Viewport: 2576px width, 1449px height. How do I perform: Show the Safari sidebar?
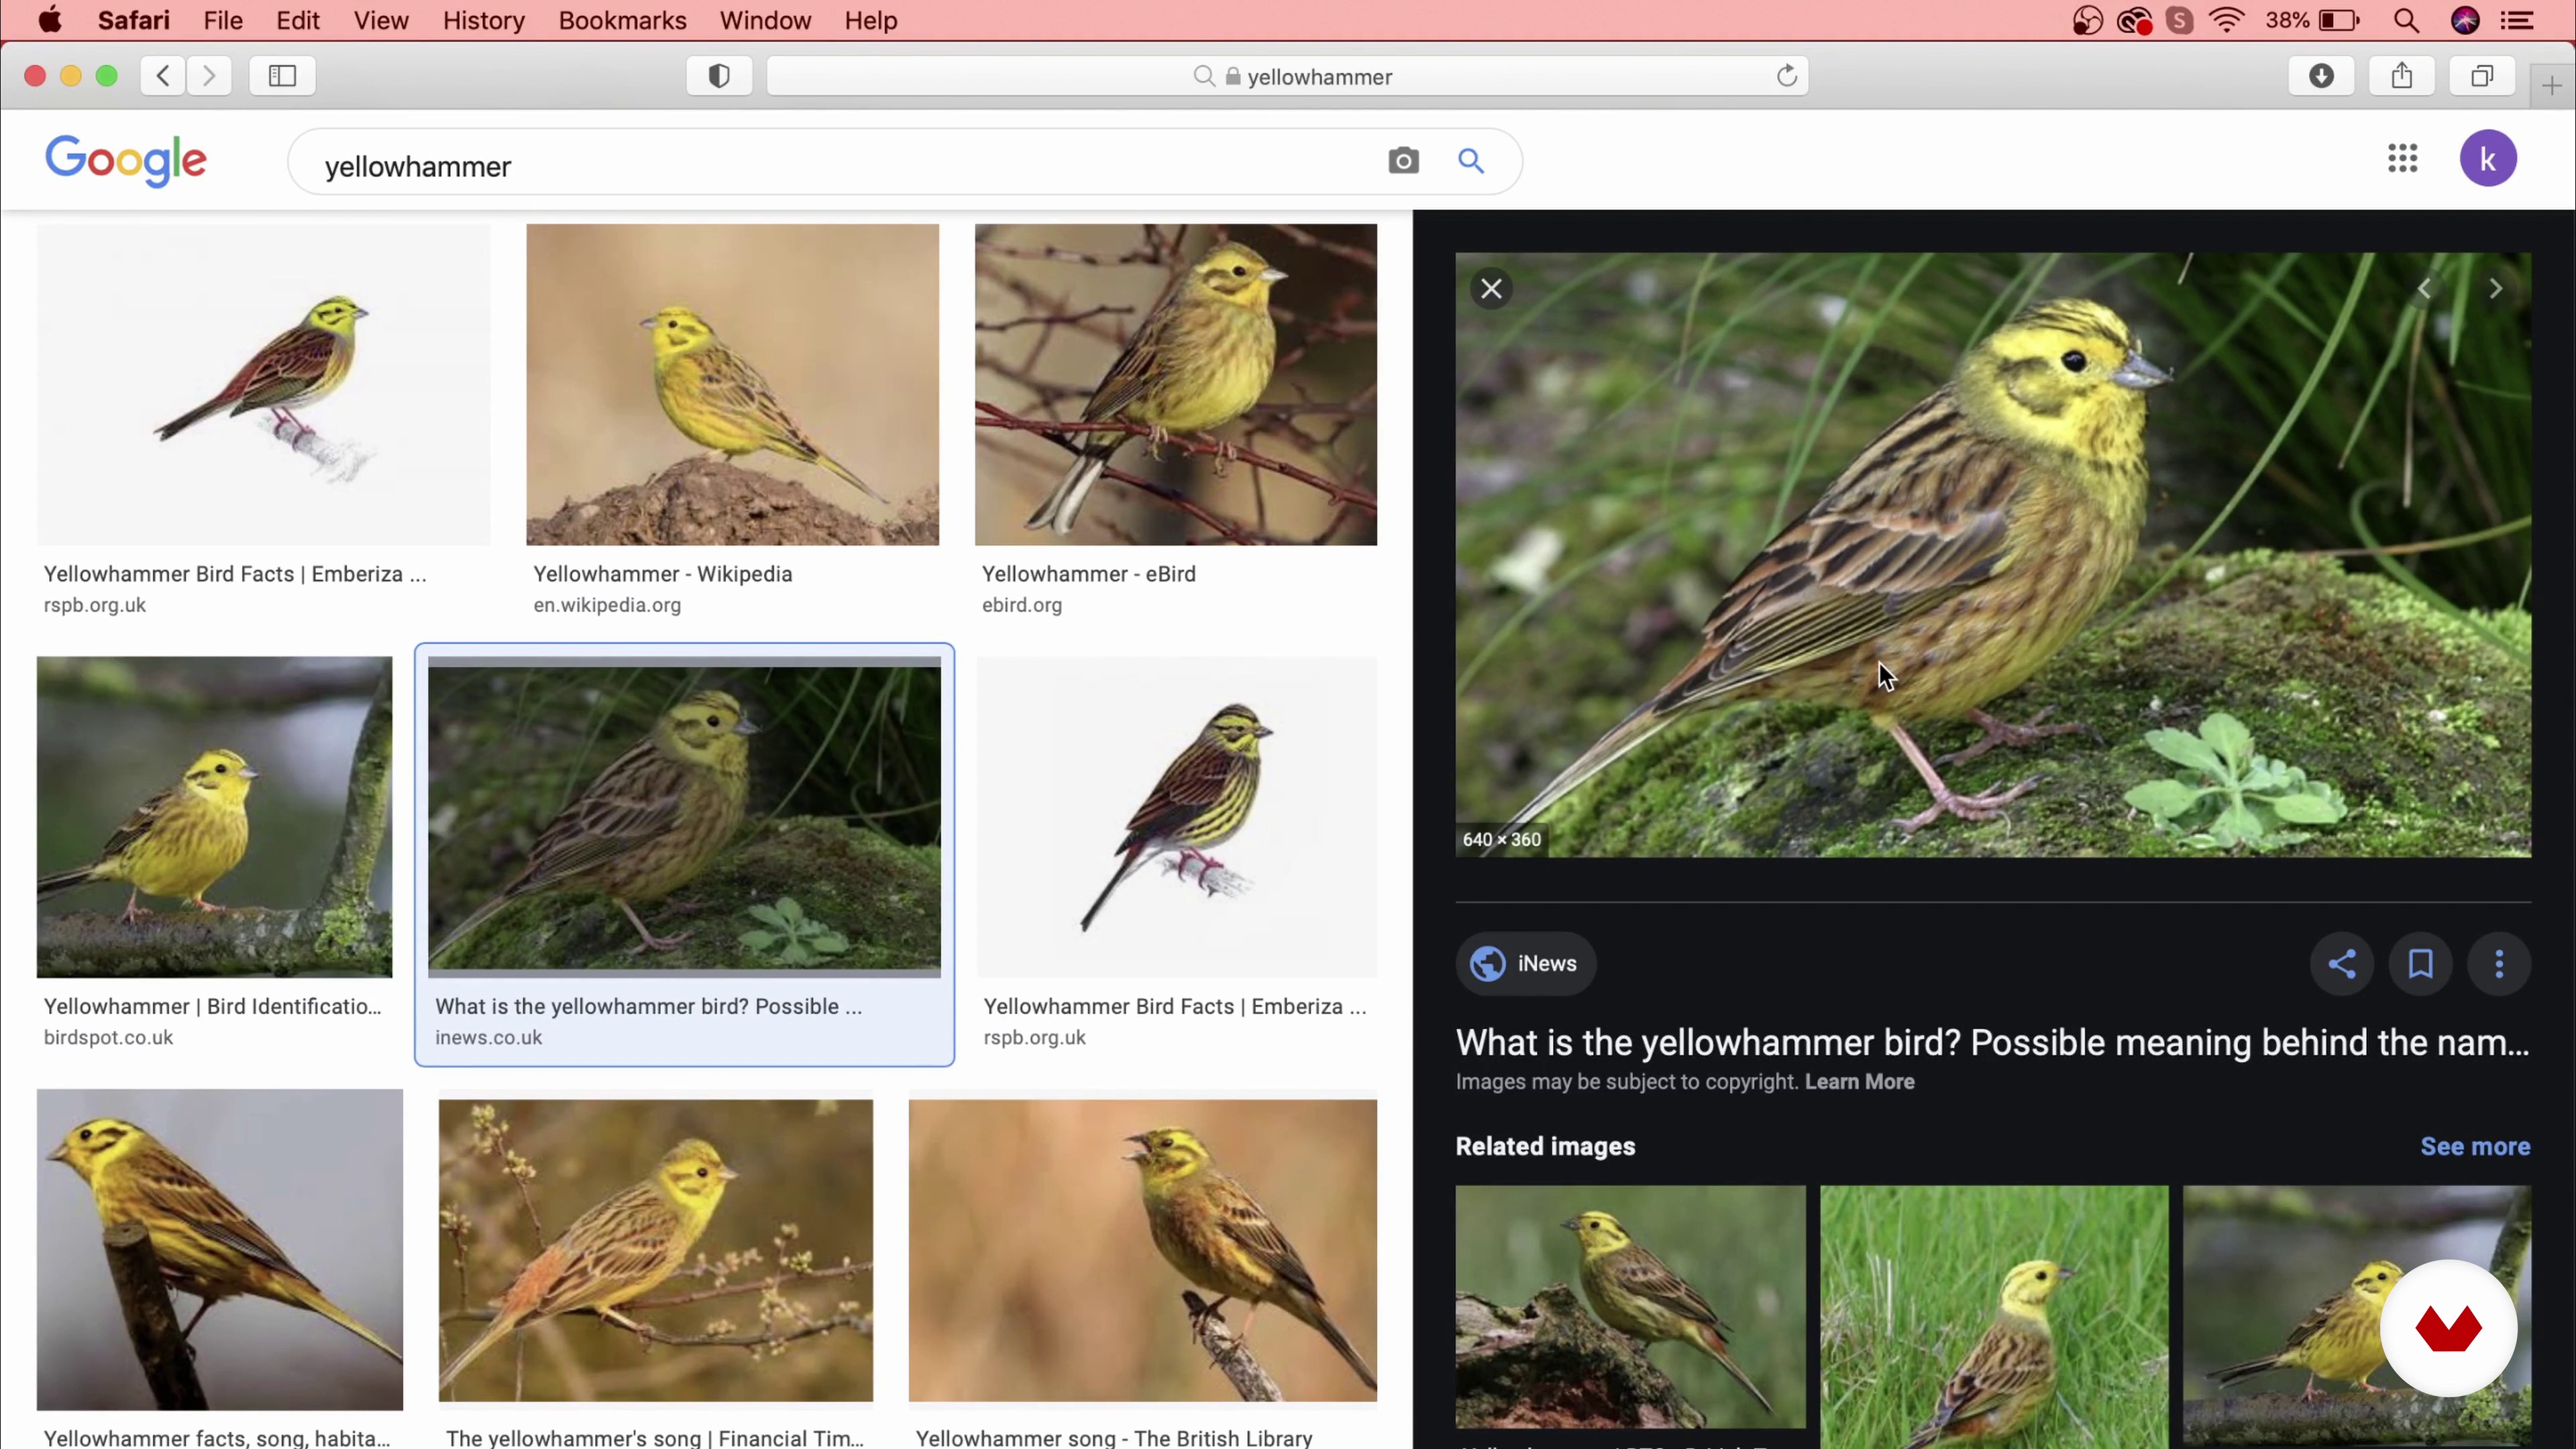pyautogui.click(x=283, y=76)
